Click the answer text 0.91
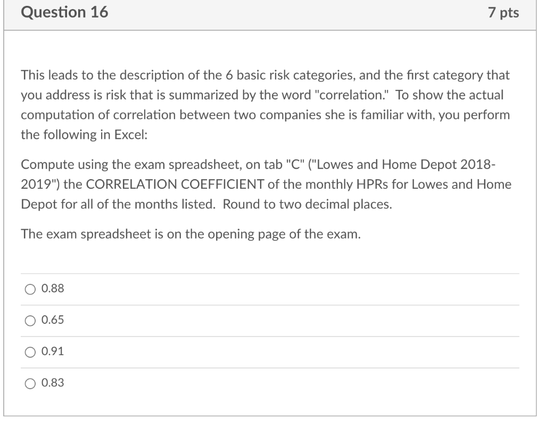Viewport: 545px width, 428px height. (52, 351)
